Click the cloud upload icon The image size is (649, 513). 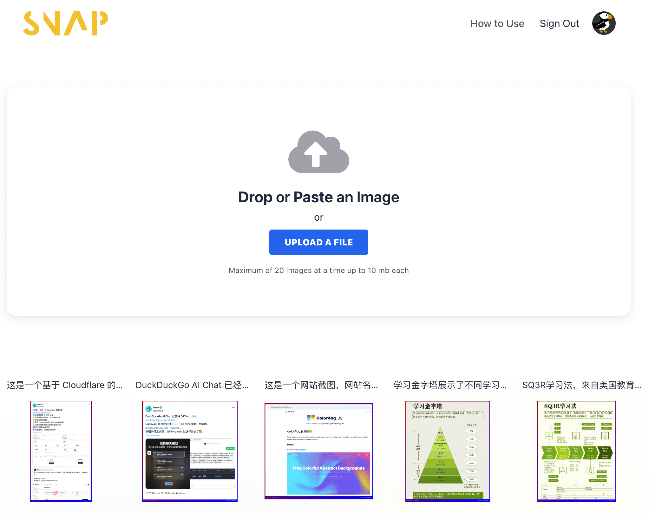[x=318, y=152]
